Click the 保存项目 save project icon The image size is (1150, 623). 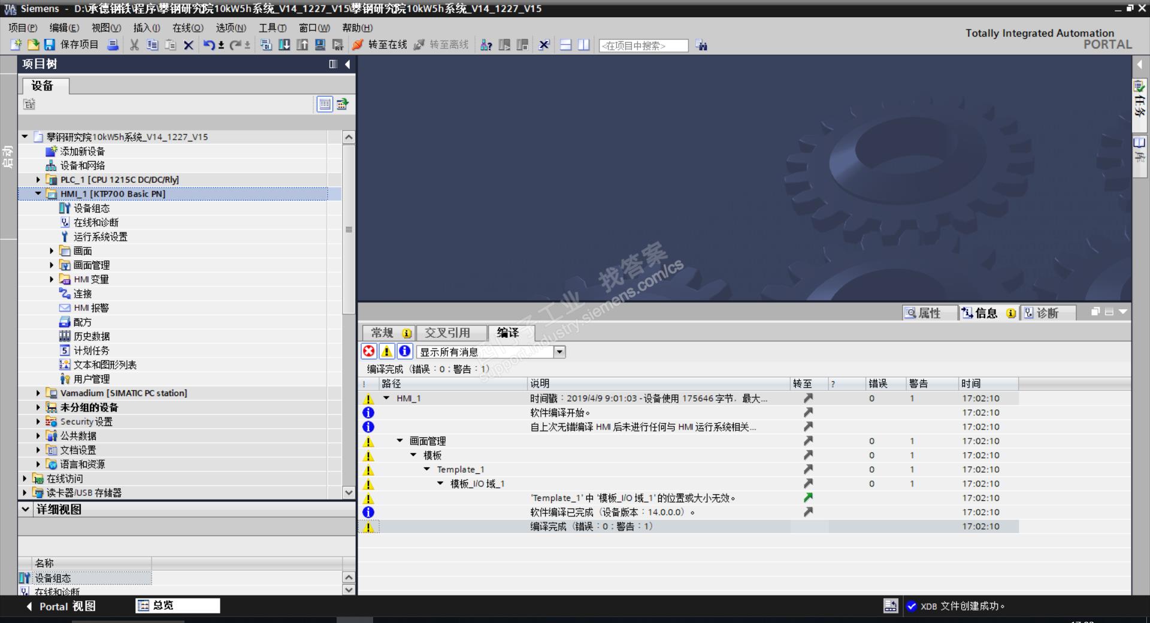pyautogui.click(x=50, y=45)
